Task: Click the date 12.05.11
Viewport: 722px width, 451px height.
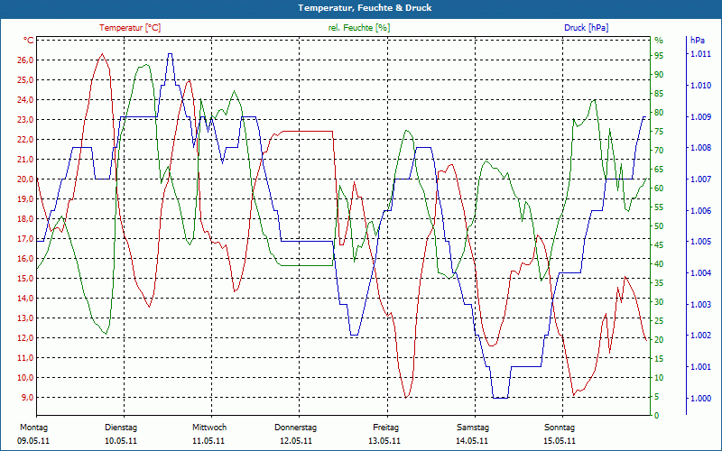Action: pos(296,441)
